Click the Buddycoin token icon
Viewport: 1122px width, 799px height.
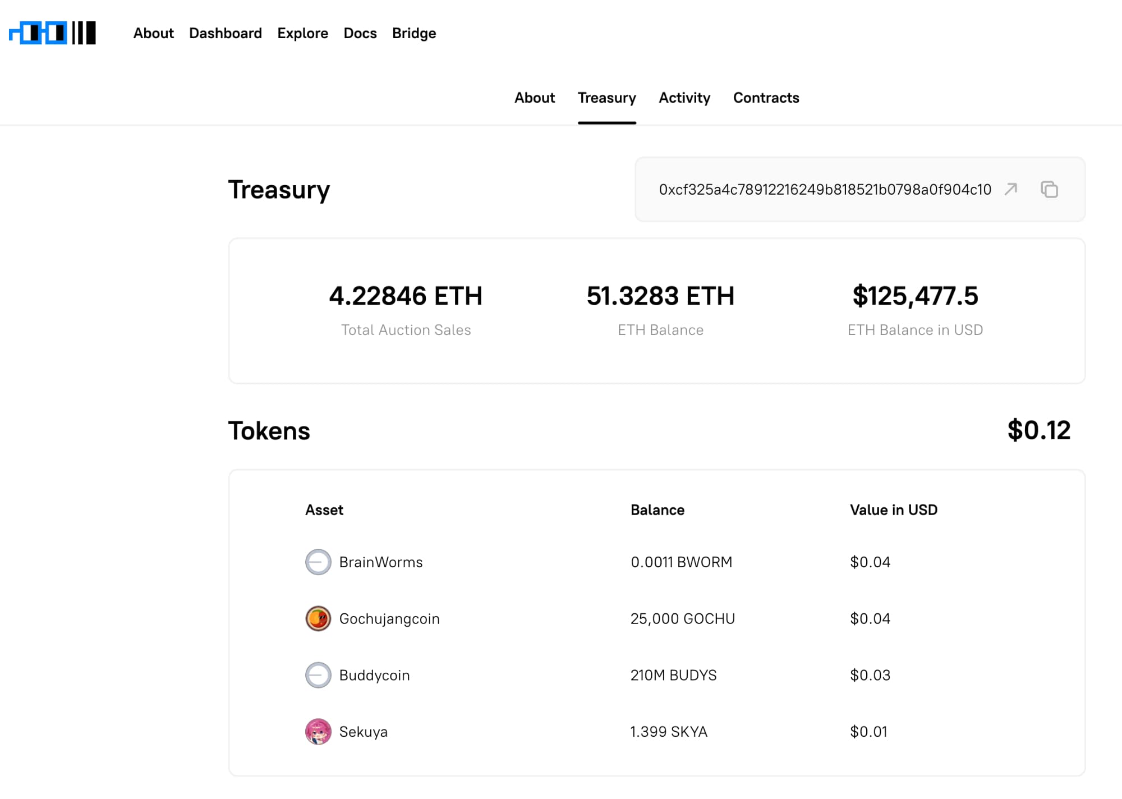pos(318,675)
